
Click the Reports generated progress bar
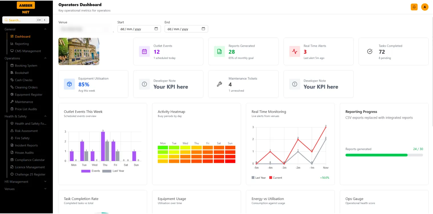coord(384,155)
